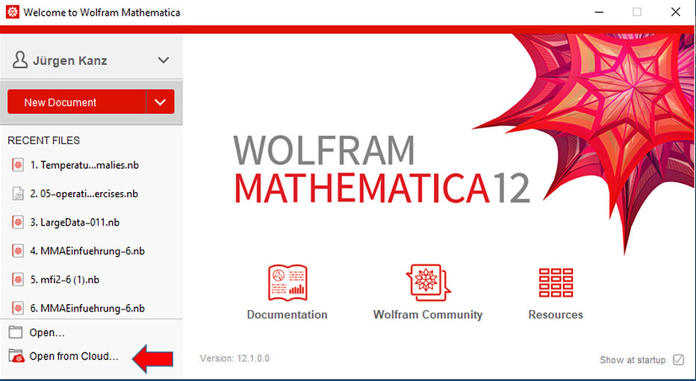The height and width of the screenshot is (381, 696).
Task: Click the New Document button
Action: click(x=76, y=102)
